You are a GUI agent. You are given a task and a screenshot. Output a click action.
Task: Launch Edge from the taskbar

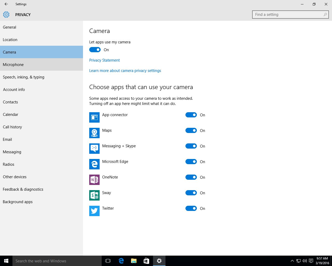pyautogui.click(x=121, y=261)
